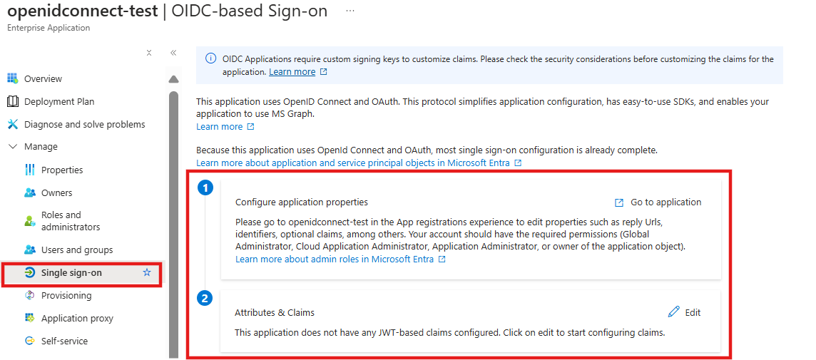Click the sidebar scrollbar up arrow

pyautogui.click(x=174, y=79)
